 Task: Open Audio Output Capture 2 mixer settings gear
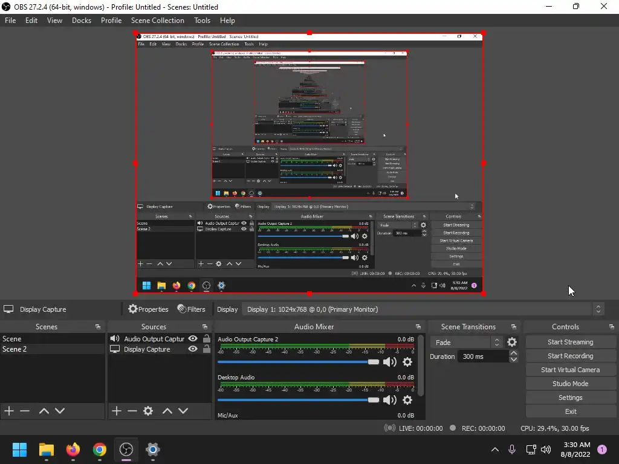(x=407, y=362)
